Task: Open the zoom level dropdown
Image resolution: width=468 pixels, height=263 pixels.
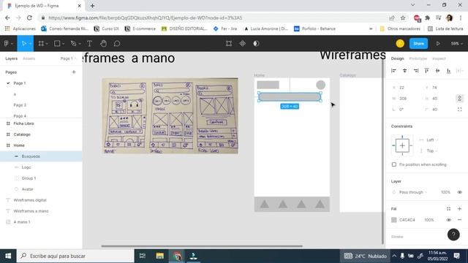Action: pos(457,44)
